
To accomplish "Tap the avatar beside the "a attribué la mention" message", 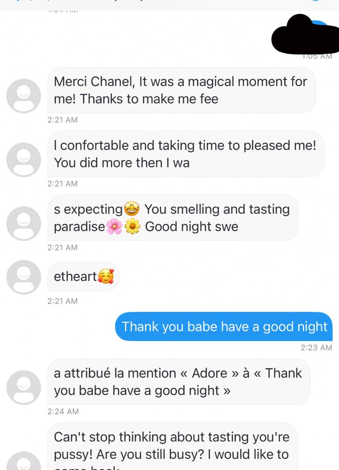I will 24,387.
